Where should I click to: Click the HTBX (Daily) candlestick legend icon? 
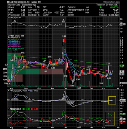click(8, 36)
